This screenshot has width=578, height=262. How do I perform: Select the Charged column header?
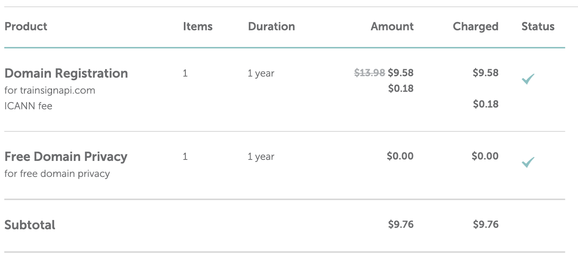475,26
